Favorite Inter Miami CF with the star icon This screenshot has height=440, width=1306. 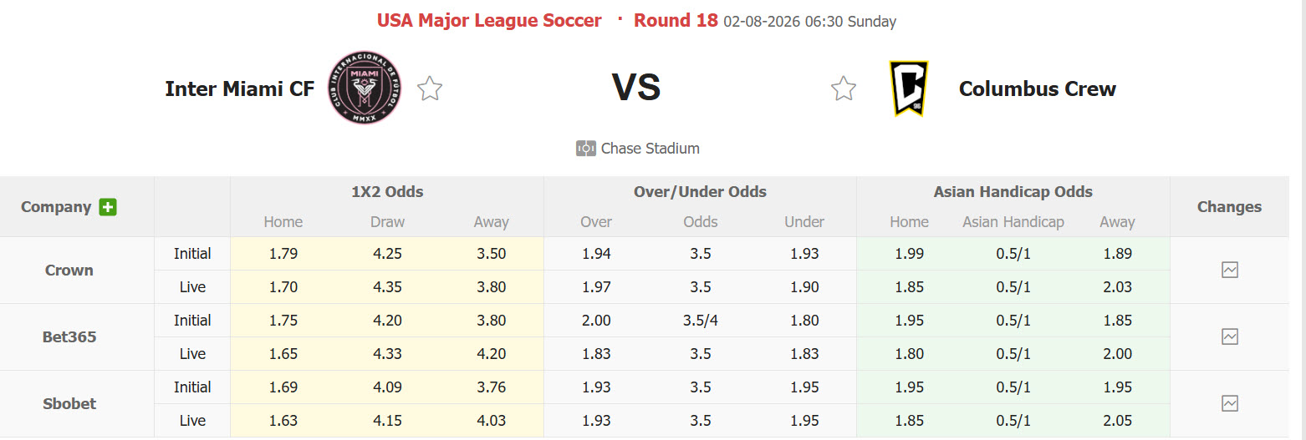[430, 89]
